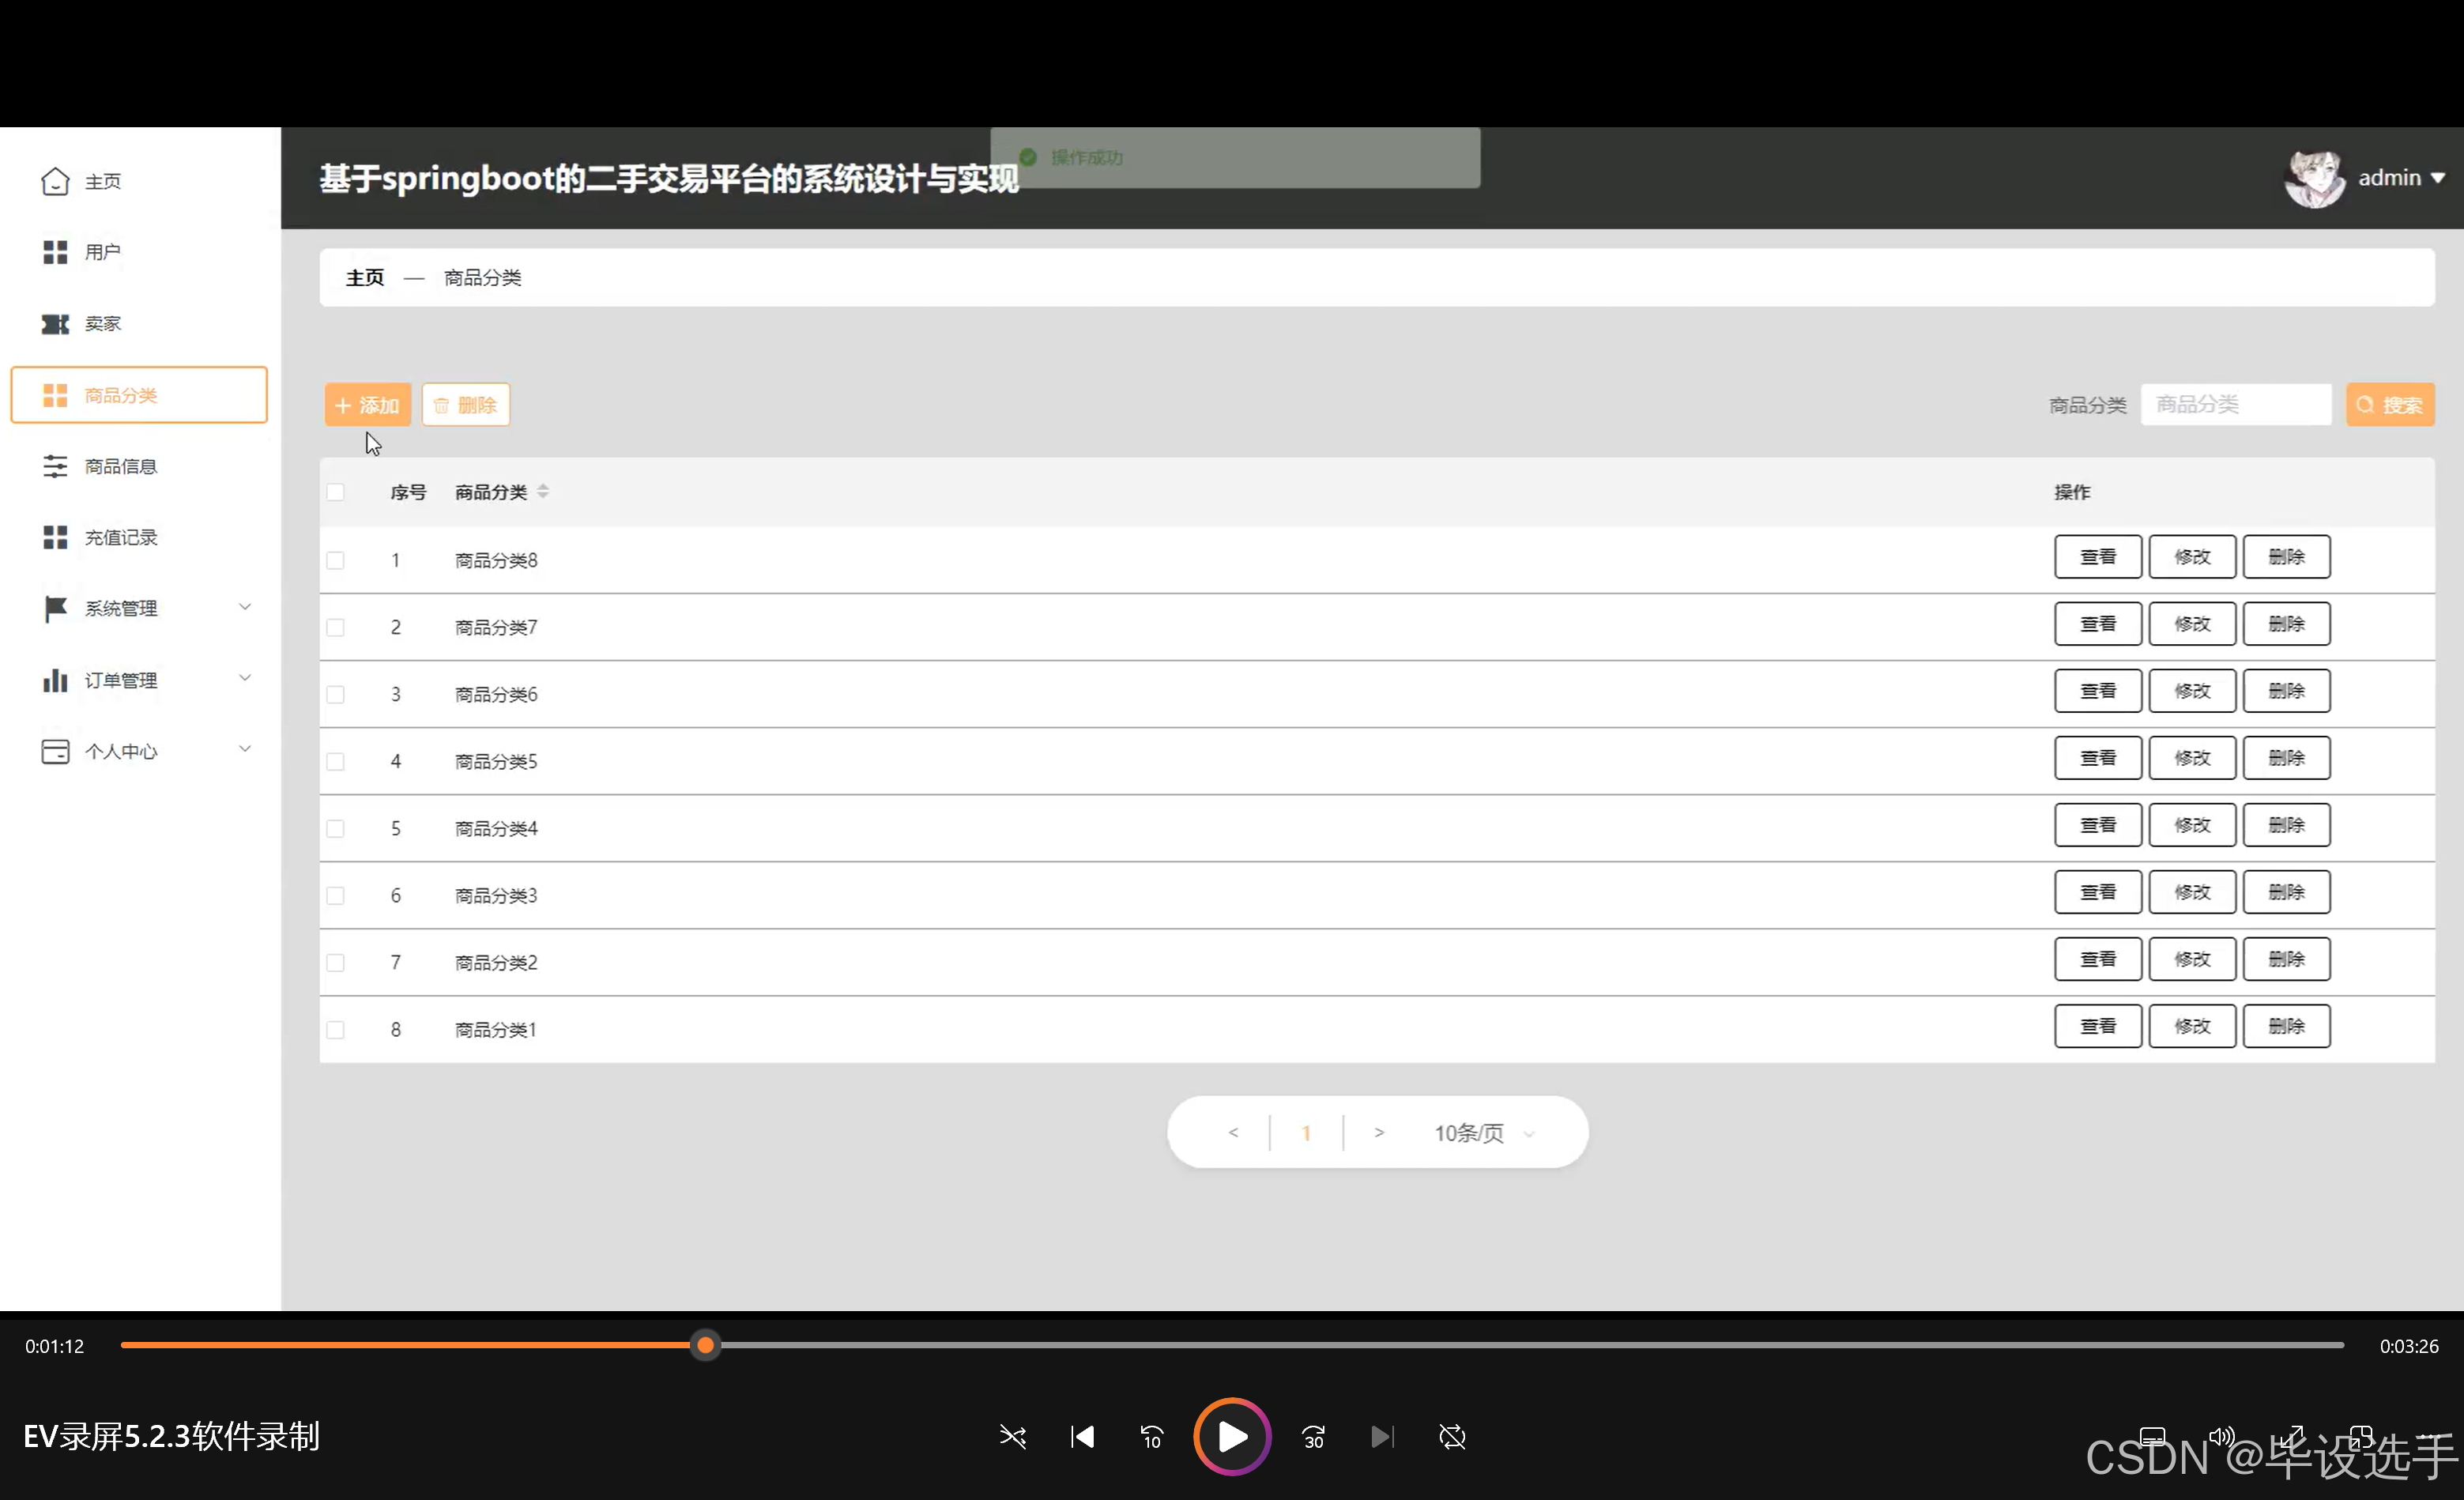Image resolution: width=2464 pixels, height=1500 pixels.
Task: Expand the 系统管理 submenu chevron
Action: pyautogui.click(x=245, y=606)
